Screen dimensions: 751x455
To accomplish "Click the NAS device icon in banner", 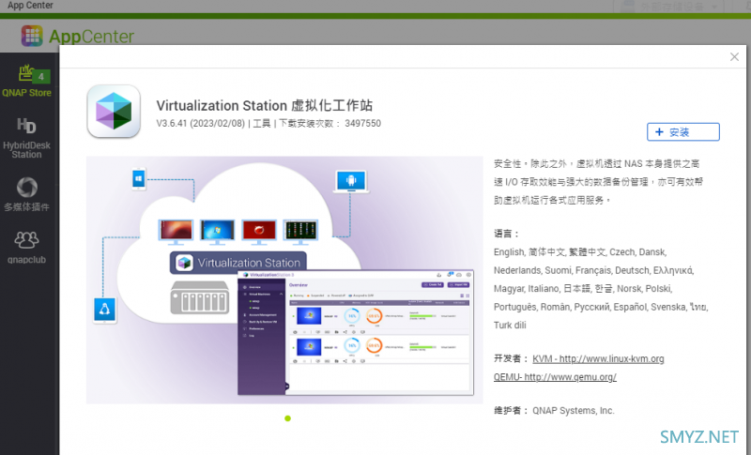I will (200, 300).
